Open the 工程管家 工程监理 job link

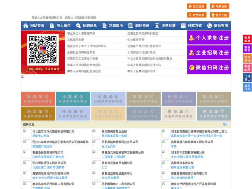click(x=113, y=157)
